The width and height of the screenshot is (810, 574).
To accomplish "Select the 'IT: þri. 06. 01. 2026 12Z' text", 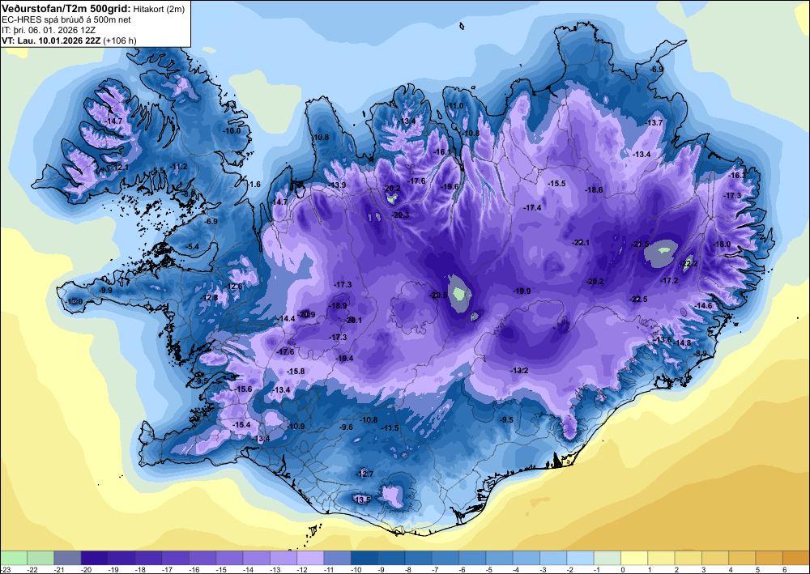I will coord(48,30).
